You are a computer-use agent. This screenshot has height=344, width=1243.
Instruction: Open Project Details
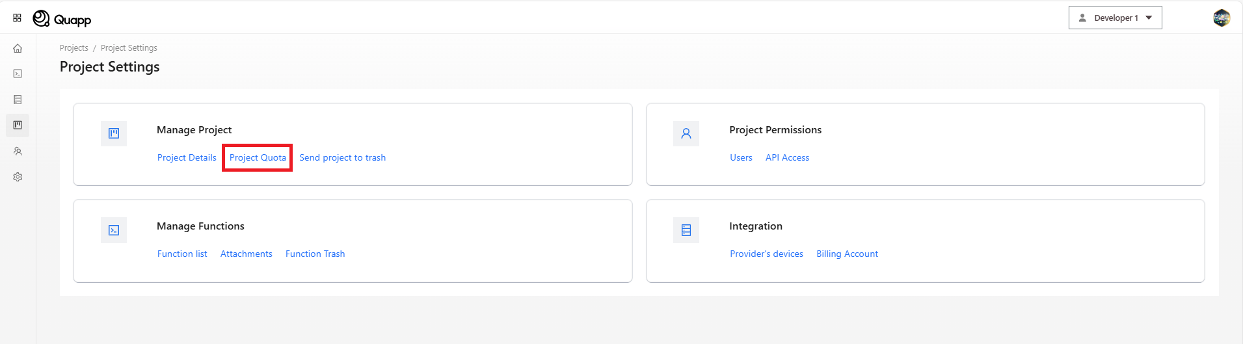[x=187, y=157]
